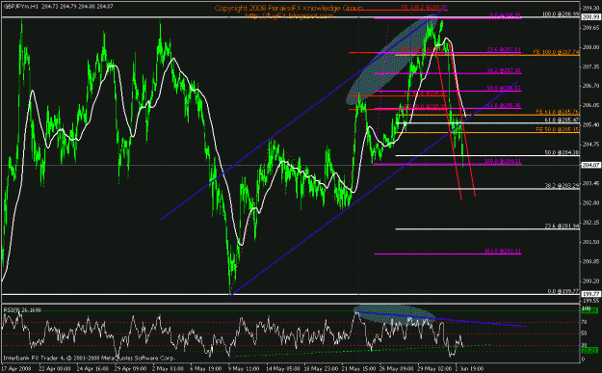Image resolution: width=602 pixels, height=373 pixels.
Task: Click the 29 Apr 09:00 time label
Action: coord(131,369)
